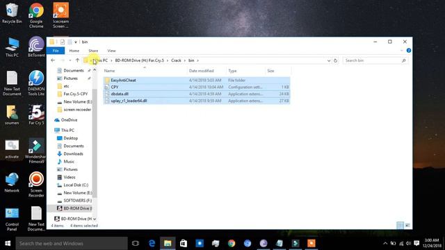Select uplay_r1_loader64.dll file
Image resolution: width=445 pixels, height=250 pixels.
coord(197,101)
